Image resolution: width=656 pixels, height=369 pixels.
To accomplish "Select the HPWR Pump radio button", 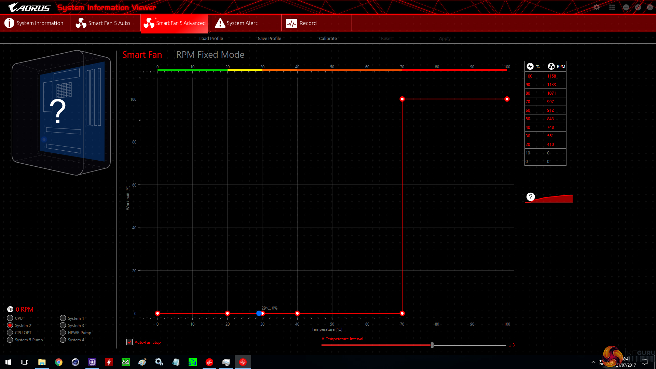I will point(63,332).
